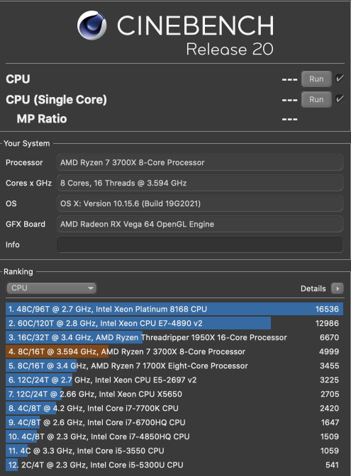Open the CPU ranking dropdown
This screenshot has width=351, height=476.
click(51, 288)
